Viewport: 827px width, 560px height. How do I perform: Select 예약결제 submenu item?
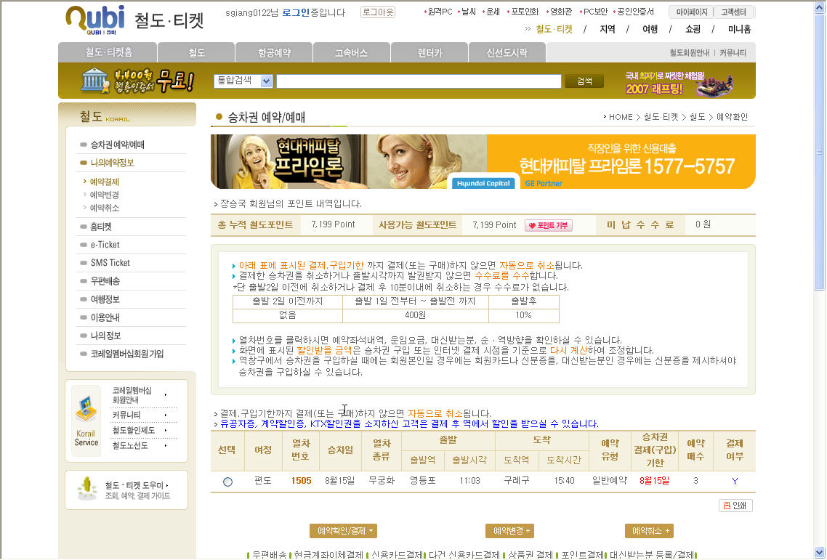(x=105, y=182)
